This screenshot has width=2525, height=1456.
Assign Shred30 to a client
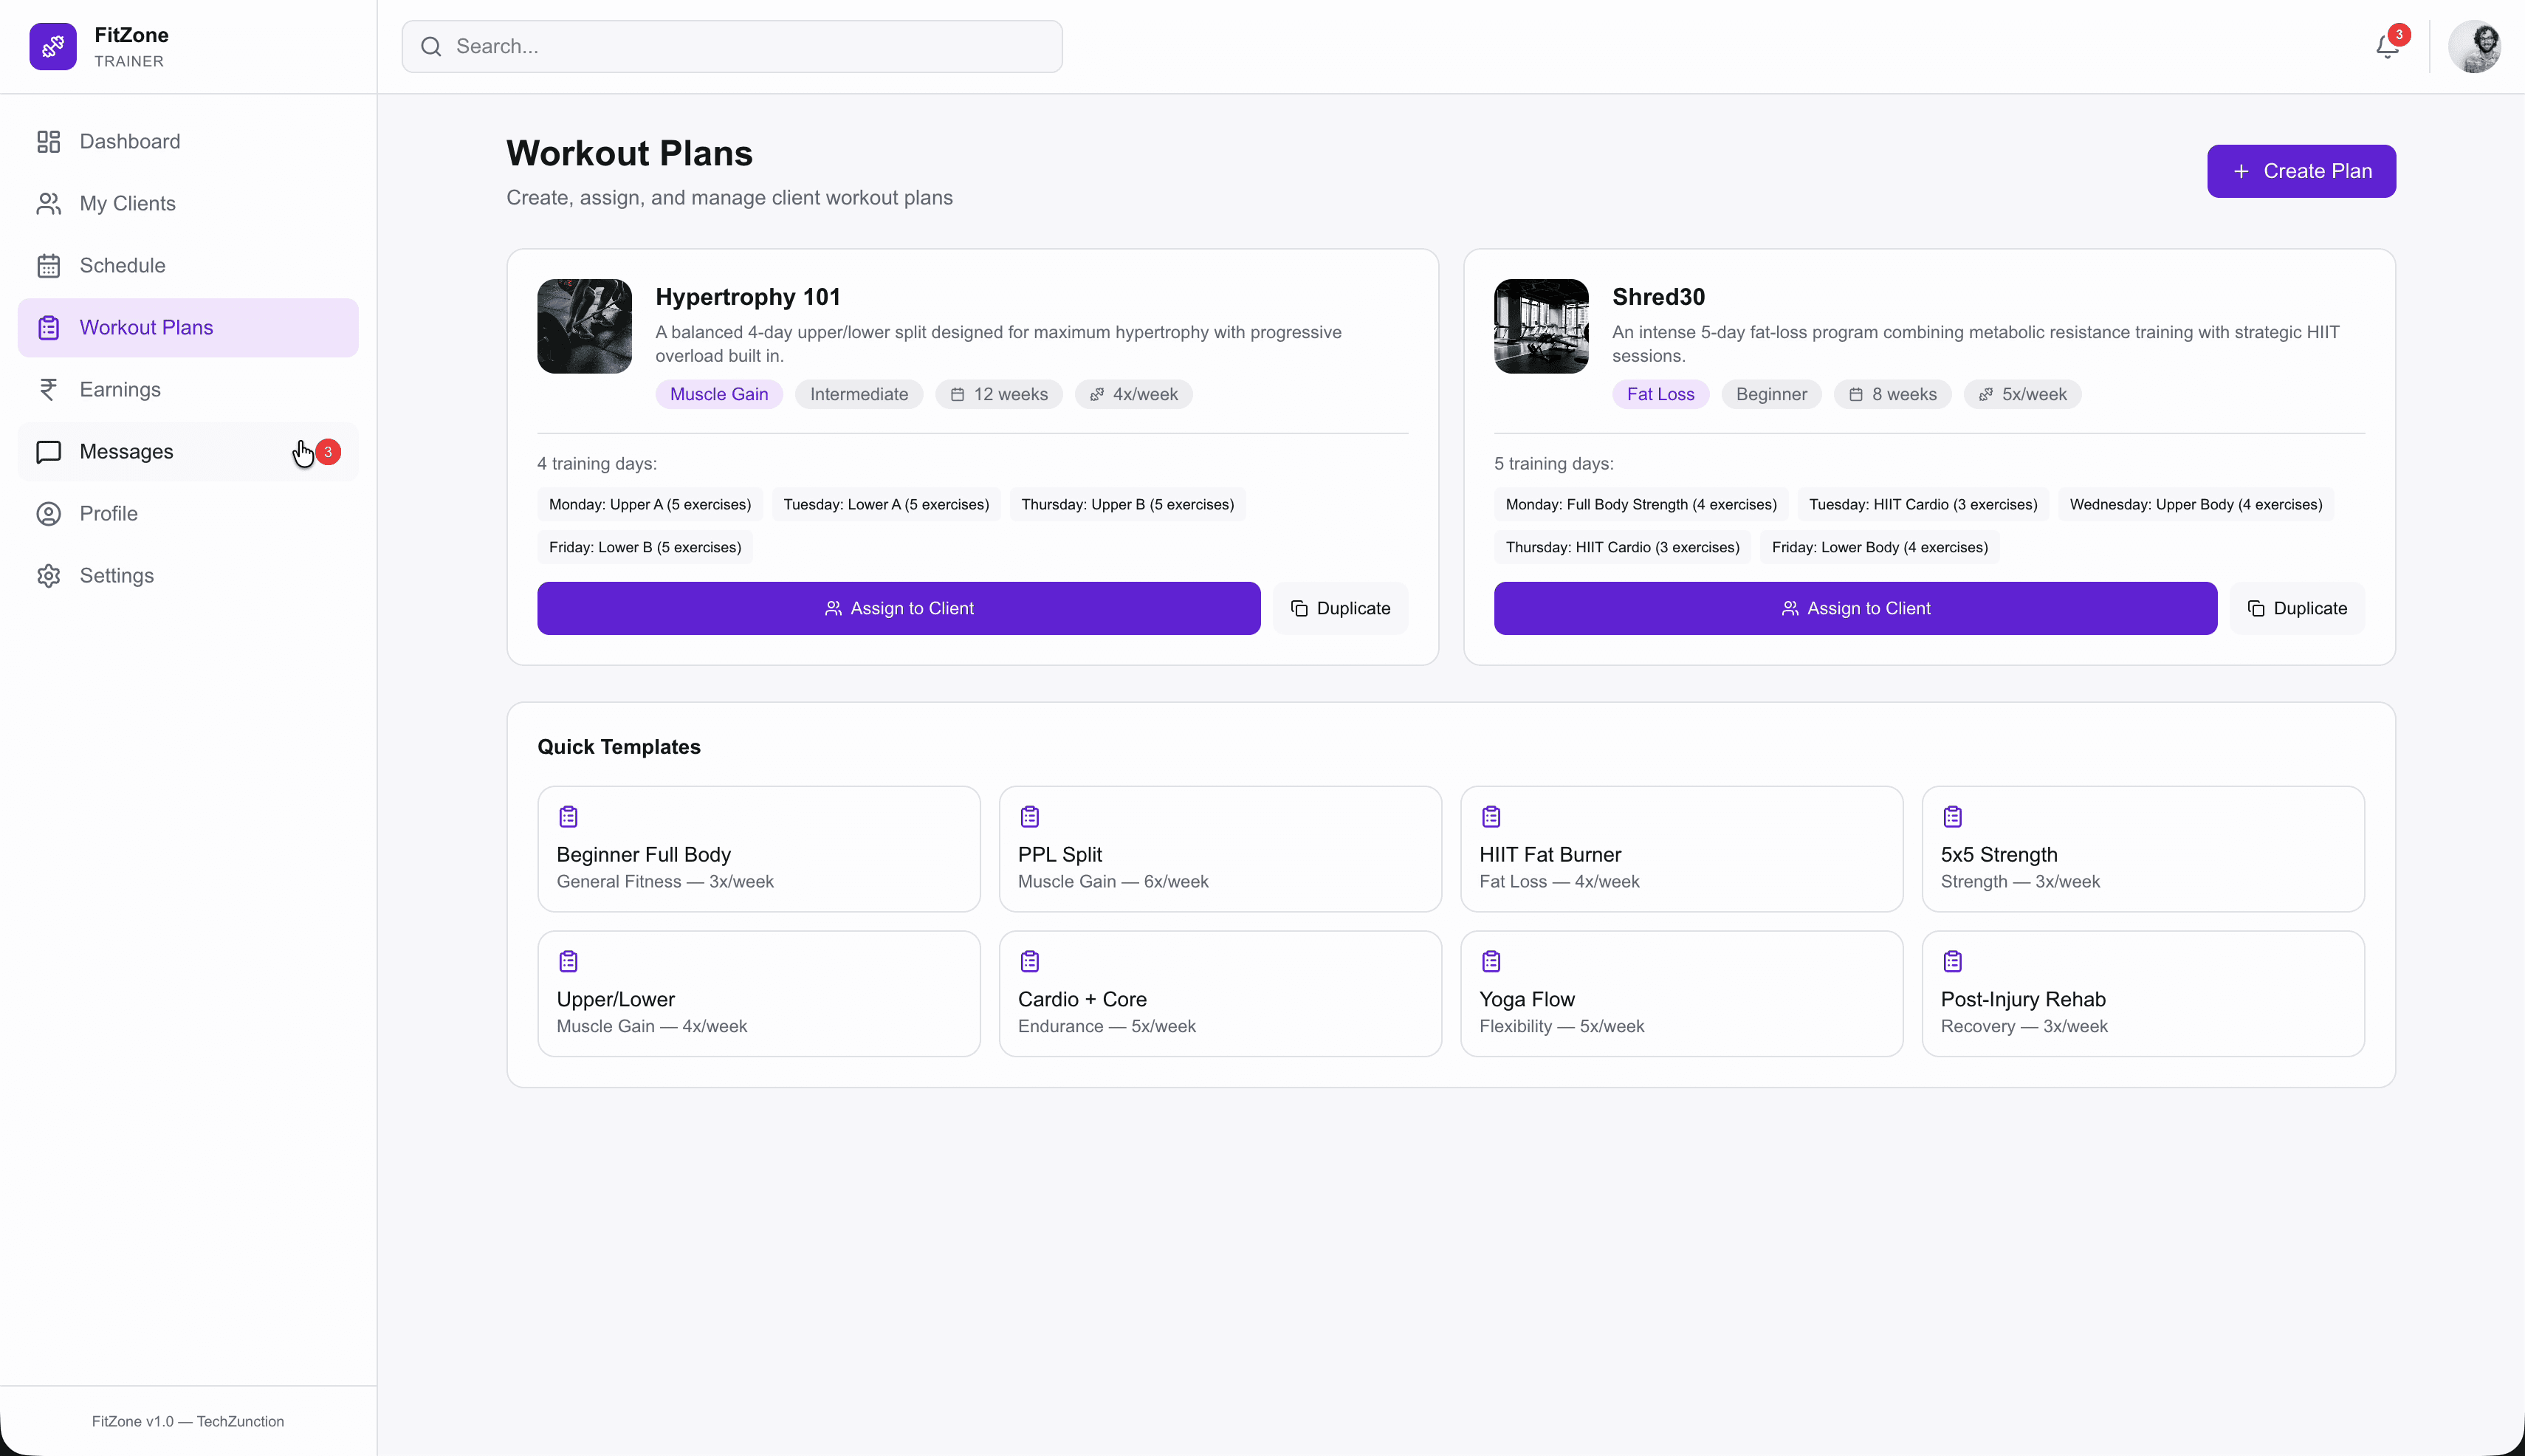pyautogui.click(x=1855, y=608)
